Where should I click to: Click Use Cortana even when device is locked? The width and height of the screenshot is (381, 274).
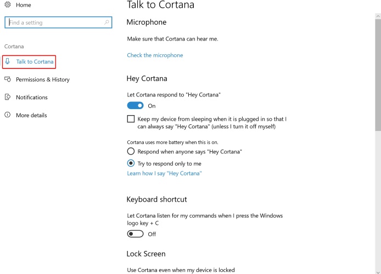tap(181, 270)
